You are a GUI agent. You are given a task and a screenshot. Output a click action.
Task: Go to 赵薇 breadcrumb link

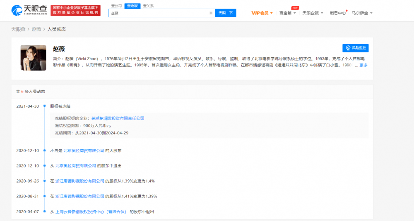click(x=36, y=29)
